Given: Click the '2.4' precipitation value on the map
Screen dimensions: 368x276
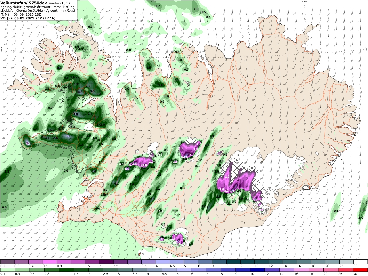Looking at the screenshot, I should [x=99, y=94].
